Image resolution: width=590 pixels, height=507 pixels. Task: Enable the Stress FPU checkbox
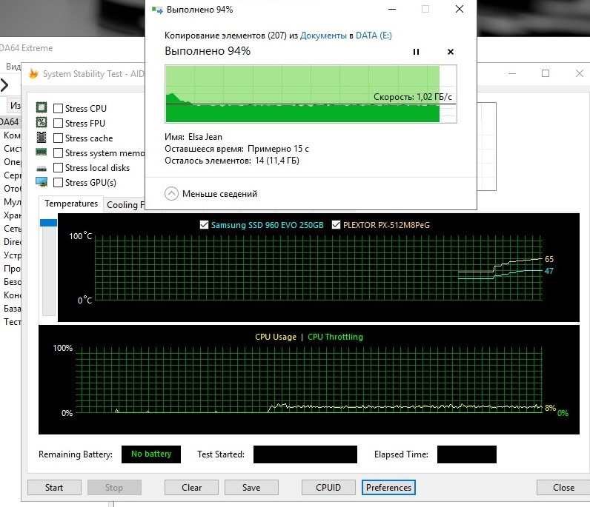pyautogui.click(x=58, y=124)
